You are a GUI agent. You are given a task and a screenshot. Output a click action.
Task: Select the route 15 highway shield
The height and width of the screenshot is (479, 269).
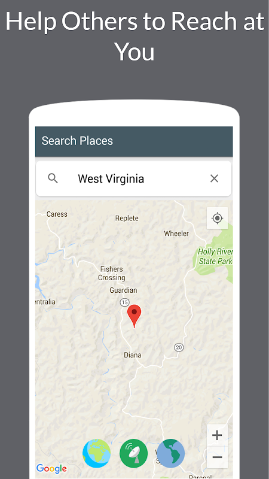[x=124, y=302]
